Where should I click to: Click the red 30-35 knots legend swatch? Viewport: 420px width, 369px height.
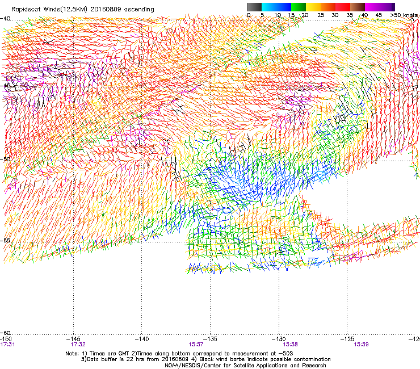click(343, 7)
